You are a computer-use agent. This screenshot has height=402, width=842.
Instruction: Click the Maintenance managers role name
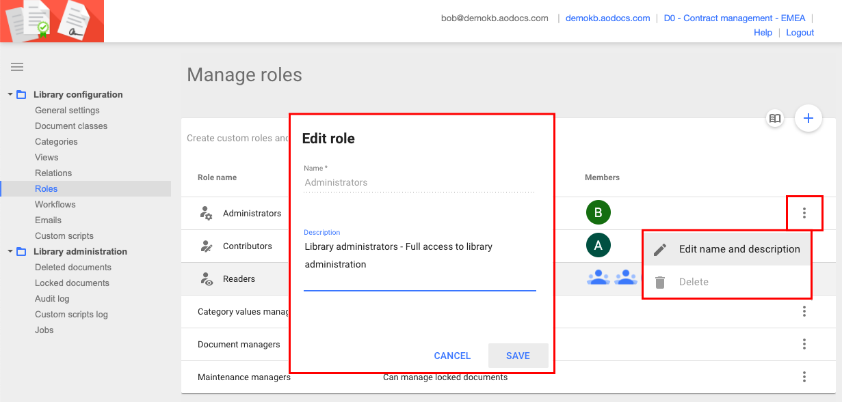tap(244, 377)
